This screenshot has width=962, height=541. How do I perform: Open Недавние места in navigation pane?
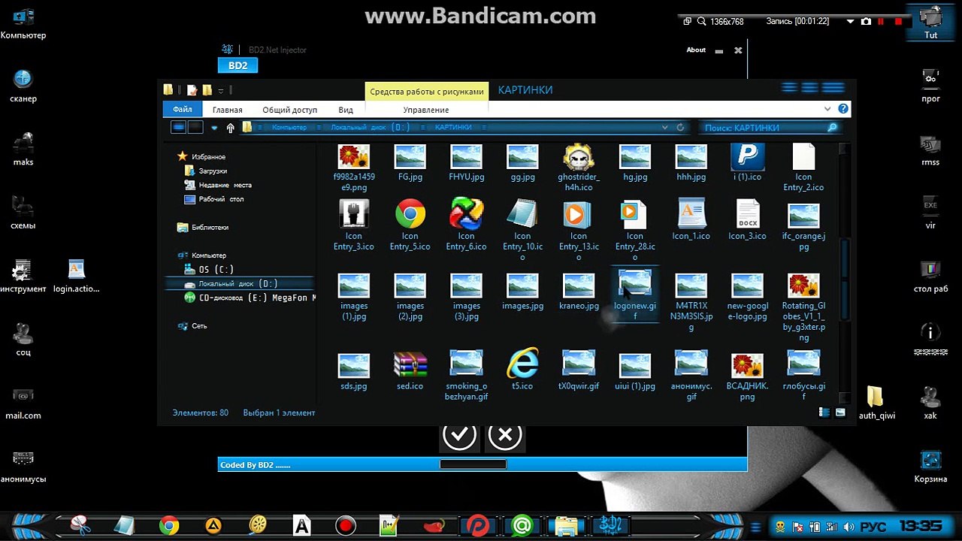(x=225, y=185)
